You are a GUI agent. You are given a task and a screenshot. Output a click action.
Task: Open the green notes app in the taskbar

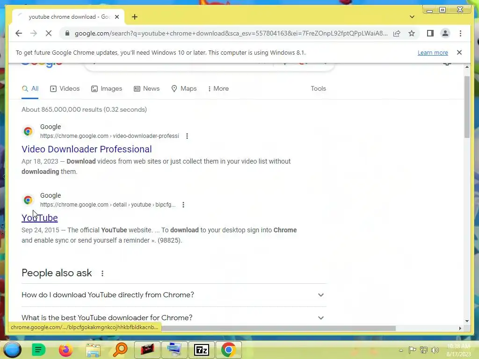pyautogui.click(x=38, y=350)
